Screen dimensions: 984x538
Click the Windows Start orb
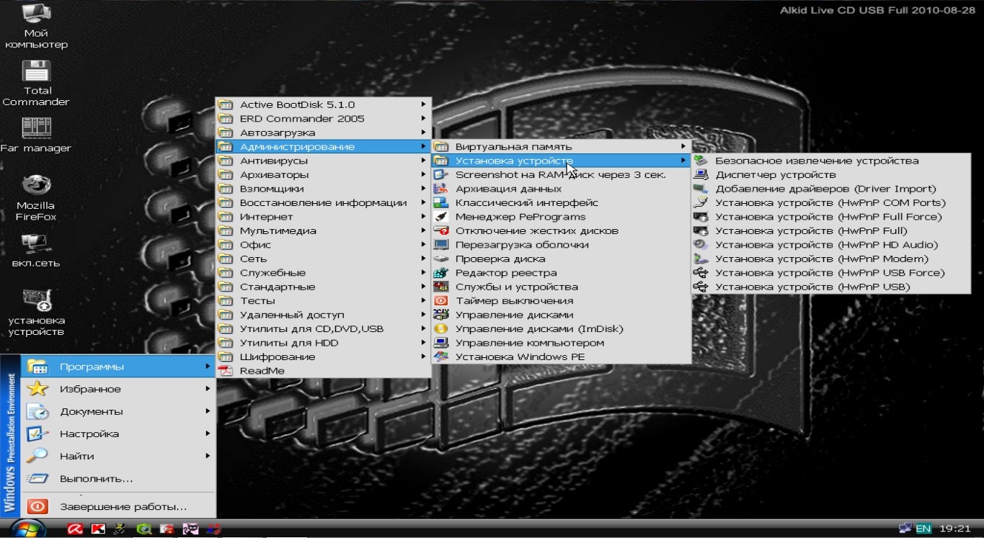pyautogui.click(x=28, y=529)
